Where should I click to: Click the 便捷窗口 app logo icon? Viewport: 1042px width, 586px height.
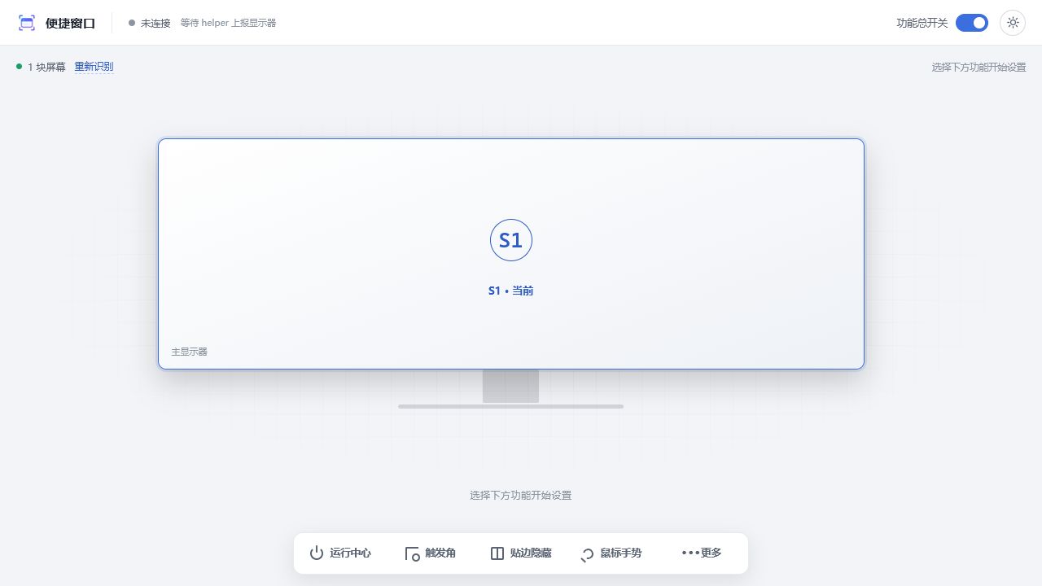[27, 23]
